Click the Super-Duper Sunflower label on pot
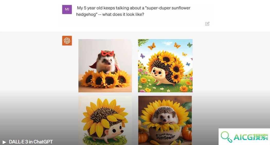The image size is (270, 145). 166,137
